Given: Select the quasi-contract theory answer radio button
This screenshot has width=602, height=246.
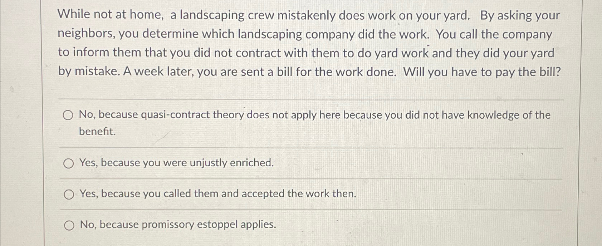Looking at the screenshot, I should (68, 115).
